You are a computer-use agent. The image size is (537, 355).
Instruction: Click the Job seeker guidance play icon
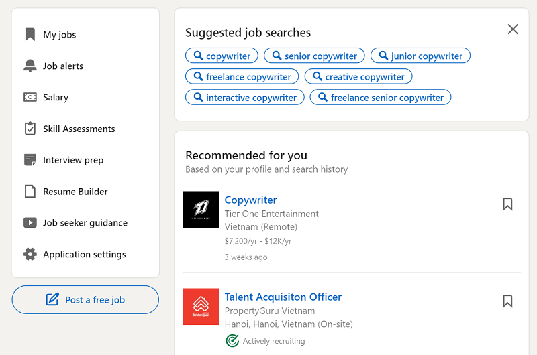(x=30, y=223)
